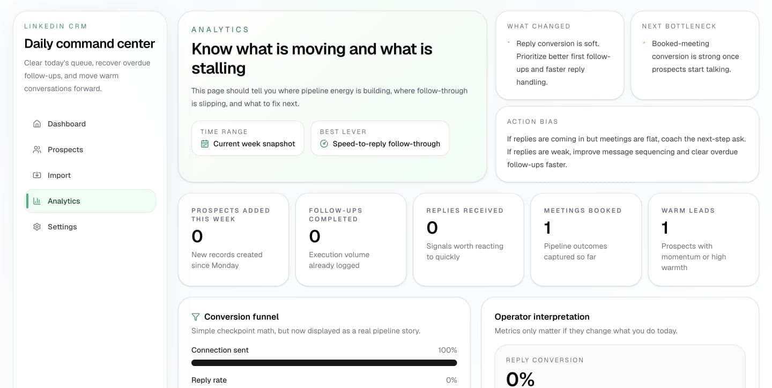Click the Booked-meeting conversion is strong text
Screen dimensions: 772x388
click(x=695, y=56)
